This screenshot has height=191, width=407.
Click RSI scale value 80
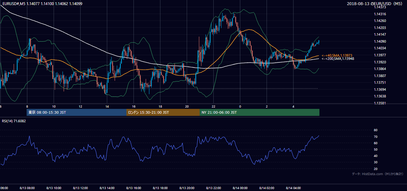click(375, 130)
